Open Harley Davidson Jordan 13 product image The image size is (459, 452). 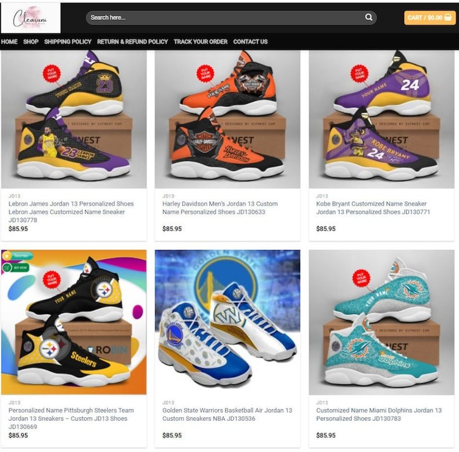click(x=228, y=119)
